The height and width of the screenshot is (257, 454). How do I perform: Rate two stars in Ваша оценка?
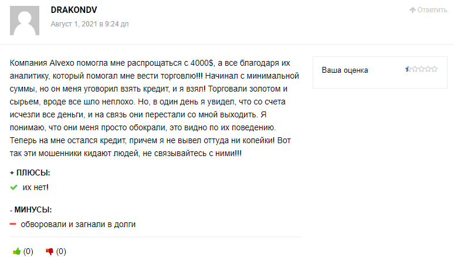pyautogui.click(x=415, y=69)
